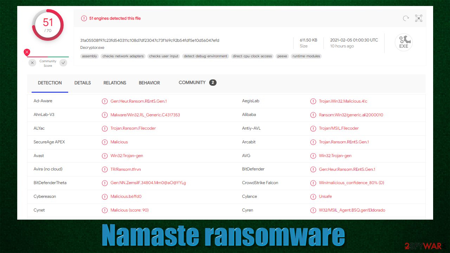Click the alert icon next to '51 engines detected'
The height and width of the screenshot is (253, 450).
pos(84,18)
